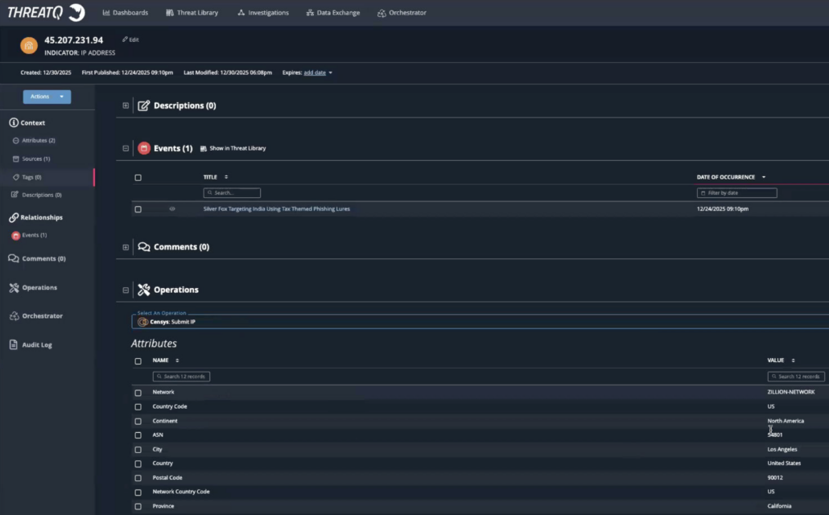
Task: Open Orchestrator in left sidebar
Action: point(42,316)
